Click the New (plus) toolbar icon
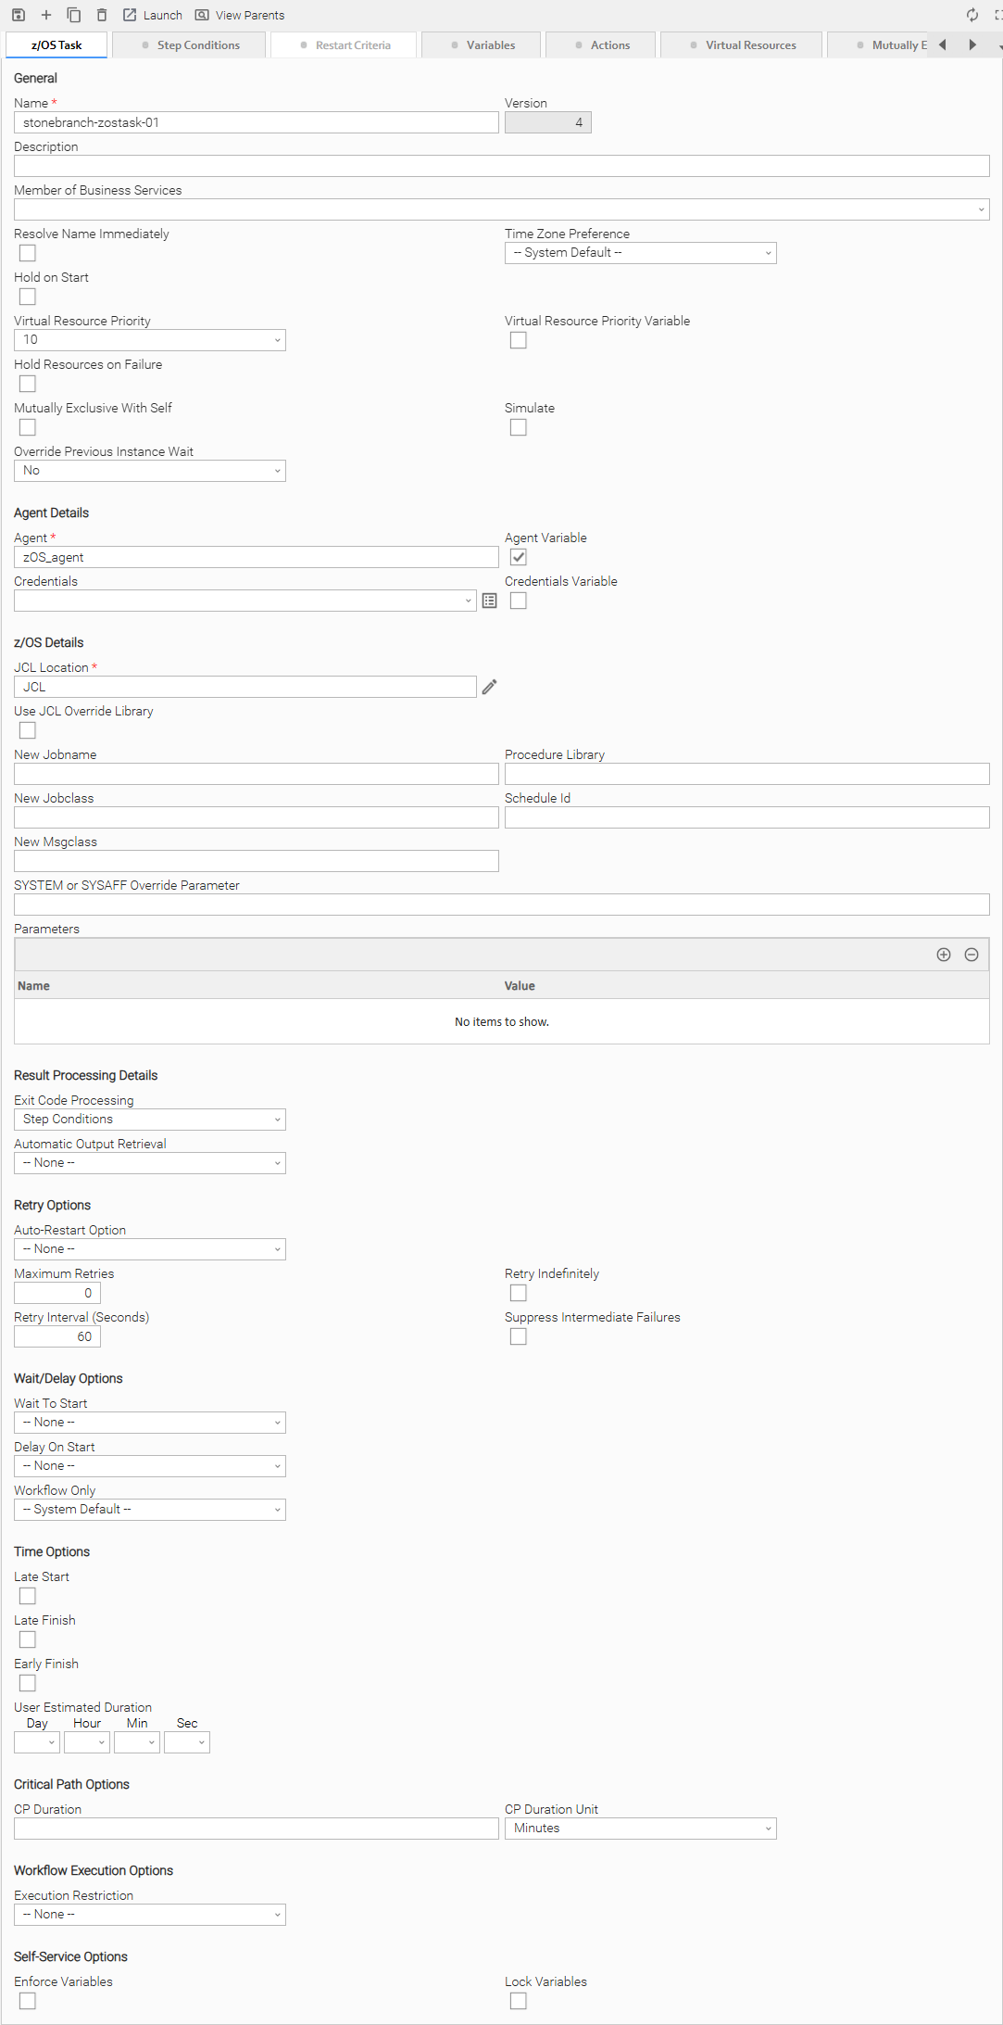 46,15
